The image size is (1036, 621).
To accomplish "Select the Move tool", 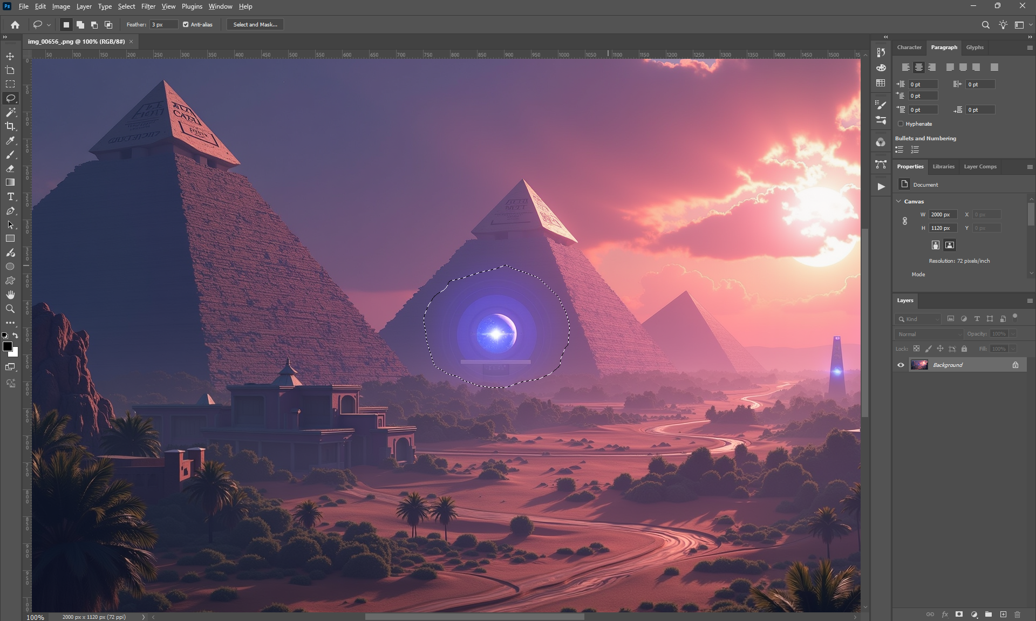I will click(10, 56).
